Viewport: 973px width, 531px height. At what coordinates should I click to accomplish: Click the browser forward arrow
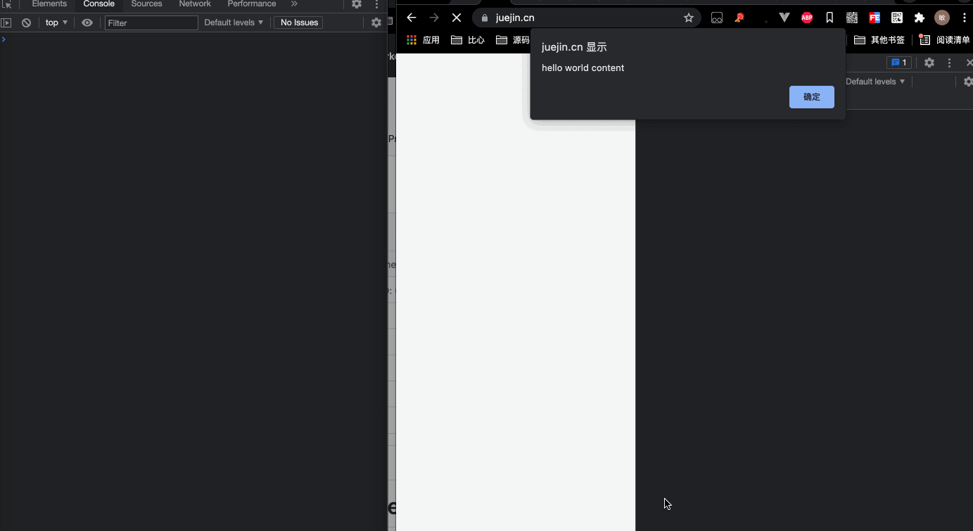click(434, 18)
